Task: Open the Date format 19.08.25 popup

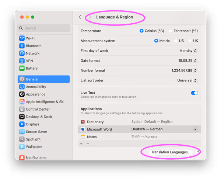Action: click(x=187, y=60)
